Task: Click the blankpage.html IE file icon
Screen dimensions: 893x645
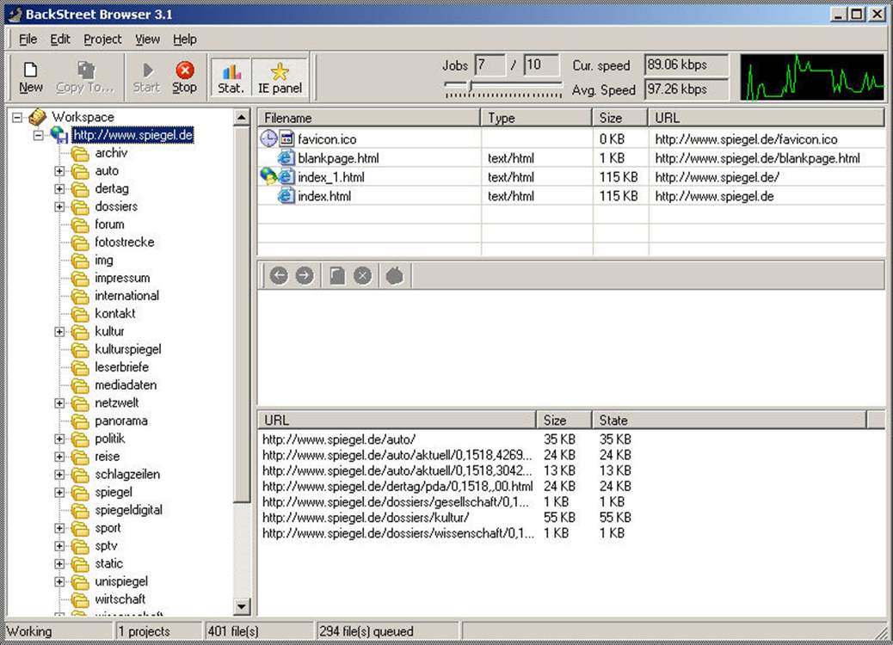Action: (286, 158)
